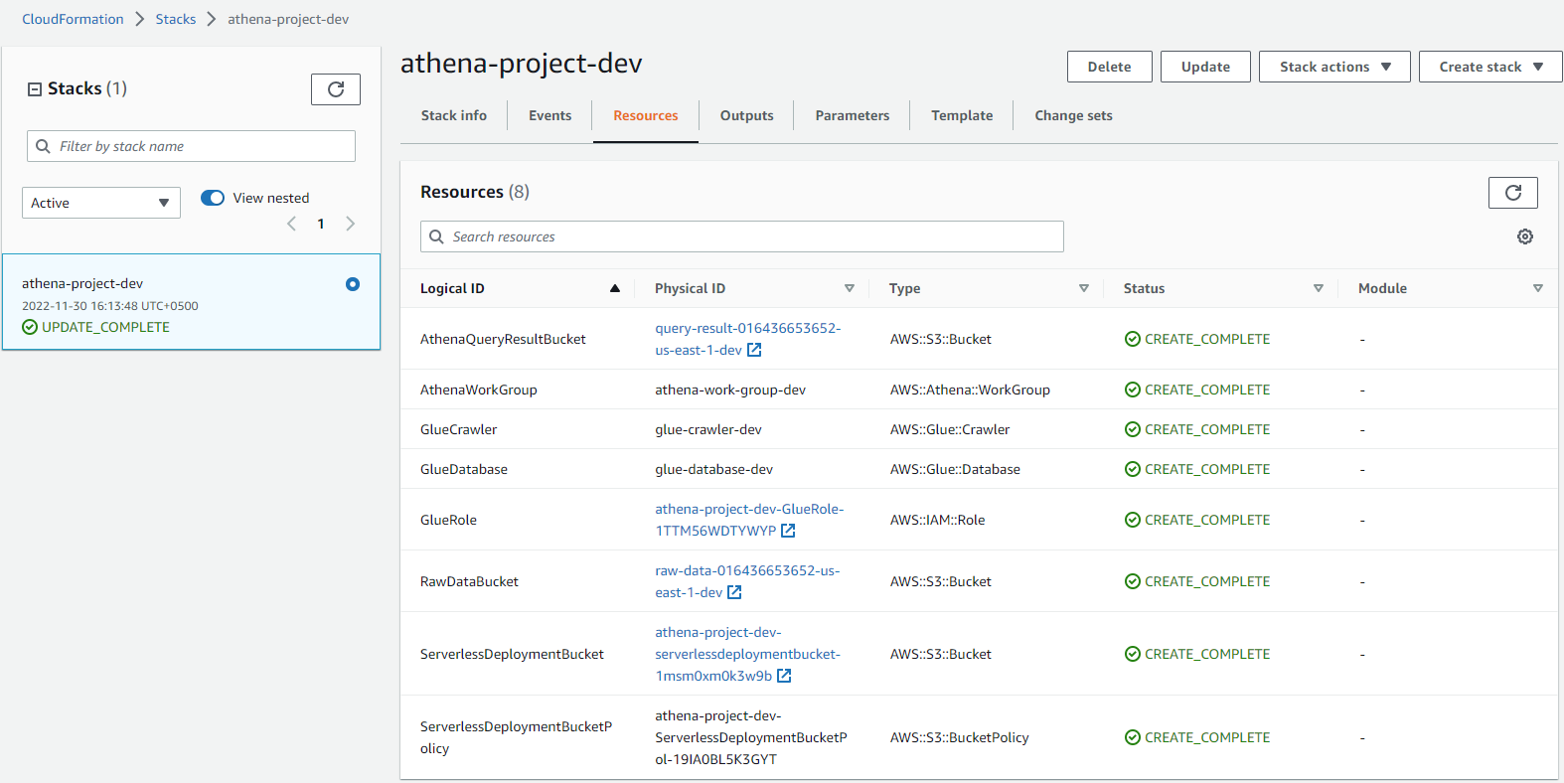
Task: Open raw-data bucket external link icon
Action: (734, 592)
